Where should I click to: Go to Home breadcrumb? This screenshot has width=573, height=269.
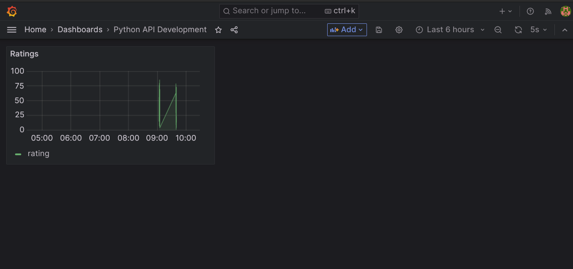35,30
